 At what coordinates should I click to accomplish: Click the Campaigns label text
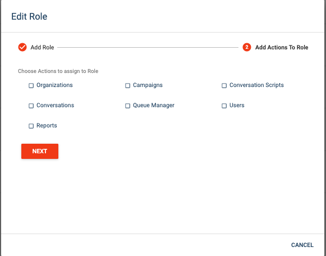tap(148, 85)
